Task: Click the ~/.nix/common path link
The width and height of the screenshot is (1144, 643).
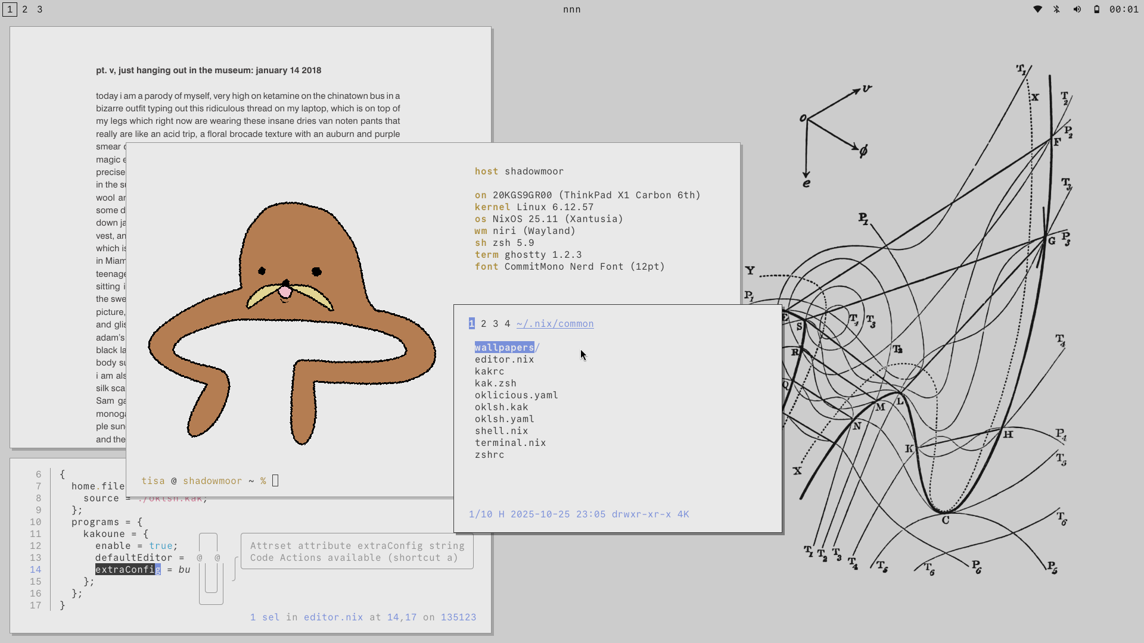Action: point(555,324)
